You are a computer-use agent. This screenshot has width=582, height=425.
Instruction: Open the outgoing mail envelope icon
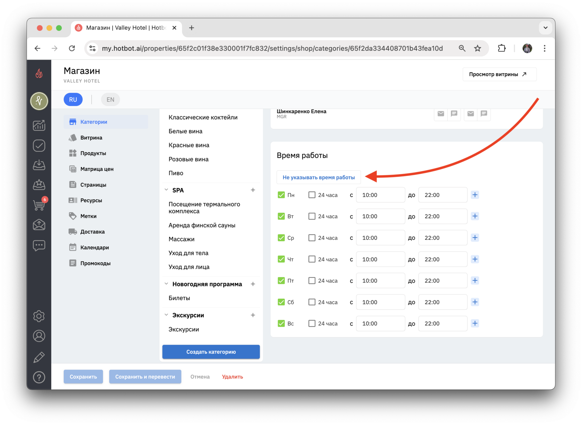(39, 225)
